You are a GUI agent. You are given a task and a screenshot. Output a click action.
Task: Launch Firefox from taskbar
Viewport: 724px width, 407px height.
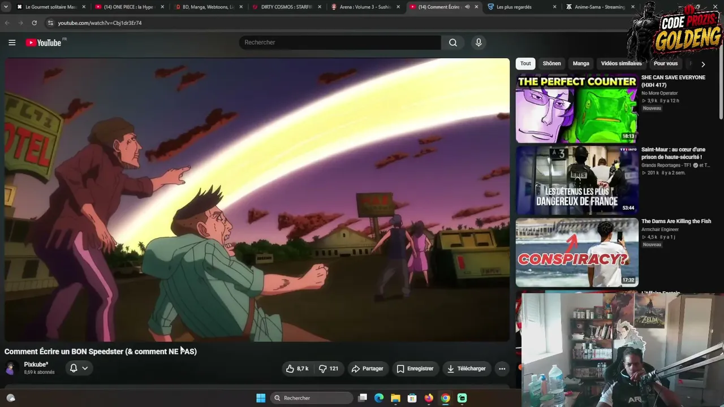[x=429, y=398]
